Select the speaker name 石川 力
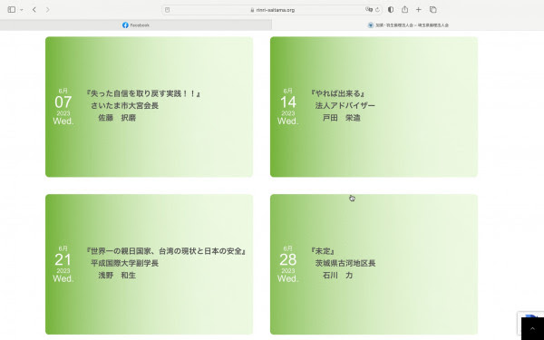 coord(337,276)
